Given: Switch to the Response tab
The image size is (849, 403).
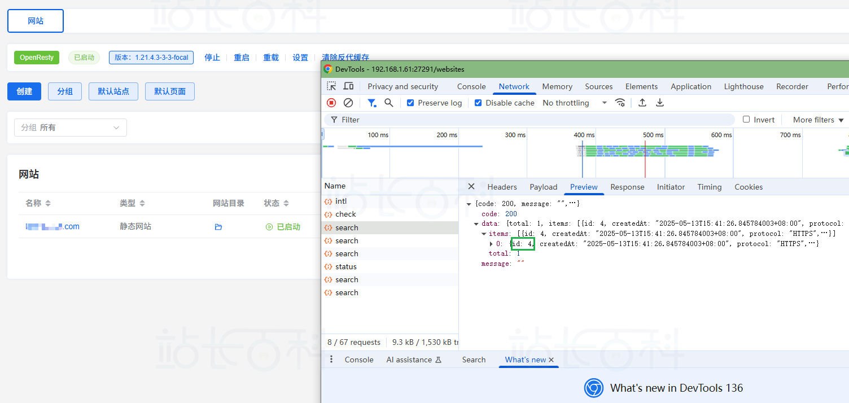Looking at the screenshot, I should (x=627, y=187).
